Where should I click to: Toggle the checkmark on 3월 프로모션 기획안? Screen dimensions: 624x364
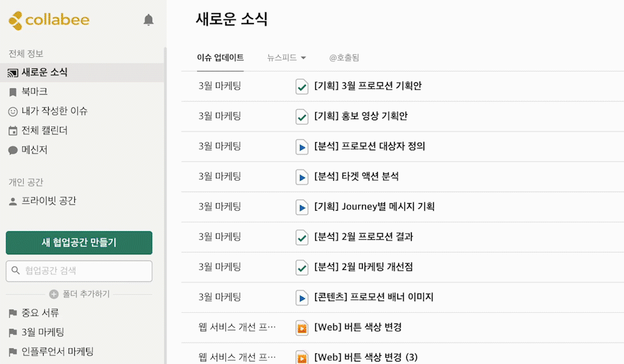tap(302, 86)
